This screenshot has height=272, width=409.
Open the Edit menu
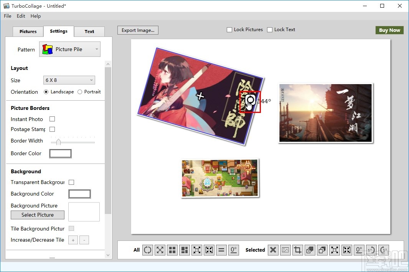pyautogui.click(x=21, y=16)
